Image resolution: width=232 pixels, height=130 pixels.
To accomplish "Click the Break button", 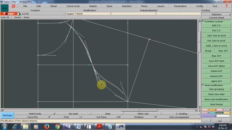I will click(208, 51).
